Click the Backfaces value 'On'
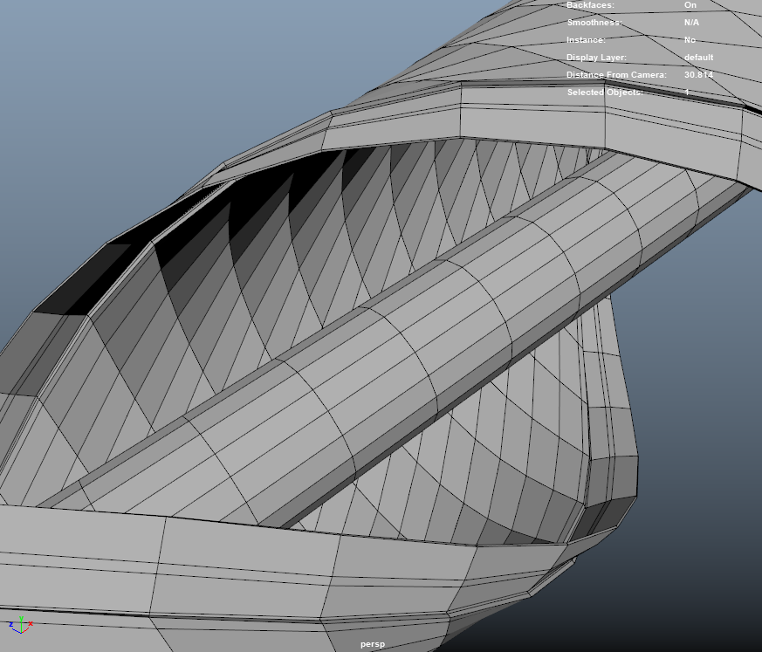Screen dimensions: 762x652 click(x=690, y=5)
